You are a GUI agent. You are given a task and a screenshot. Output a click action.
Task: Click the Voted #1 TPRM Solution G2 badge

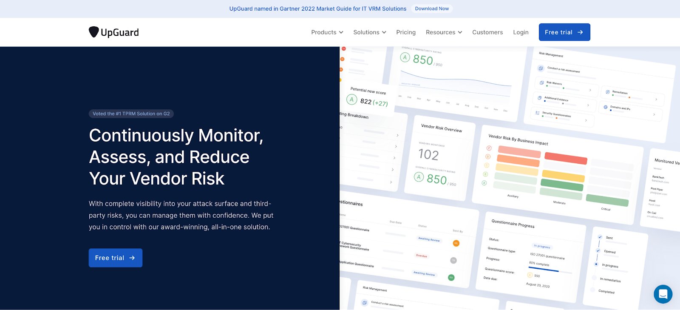pyautogui.click(x=131, y=114)
